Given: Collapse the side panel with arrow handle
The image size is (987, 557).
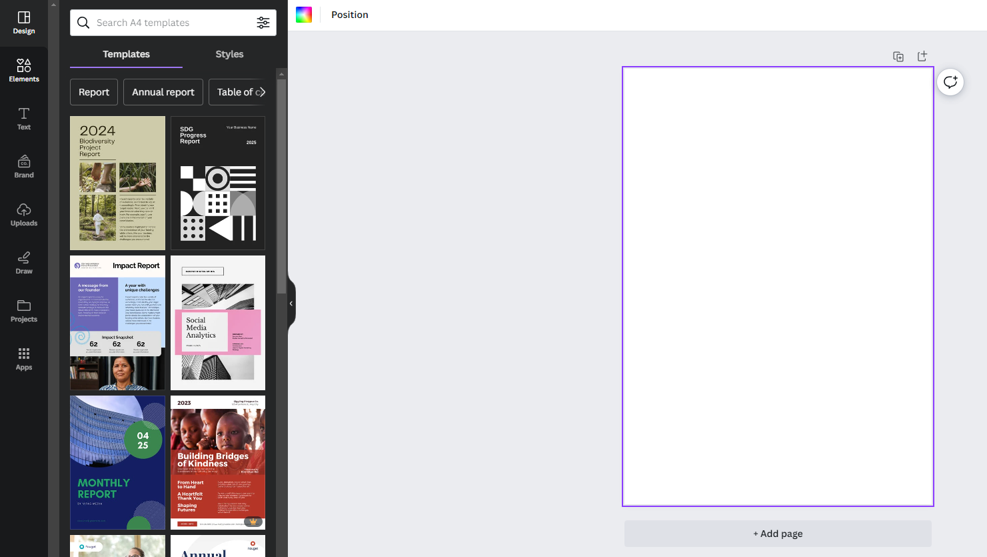Looking at the screenshot, I should click(x=291, y=304).
